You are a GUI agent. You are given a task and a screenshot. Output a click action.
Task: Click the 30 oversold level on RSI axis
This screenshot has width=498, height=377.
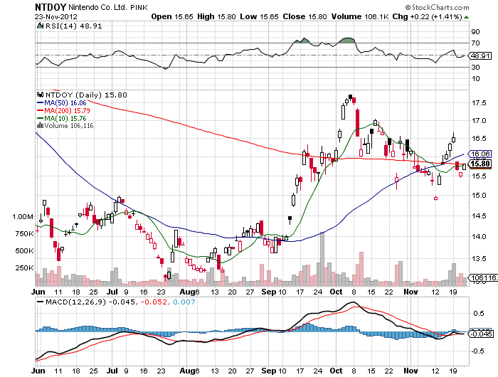(x=475, y=67)
